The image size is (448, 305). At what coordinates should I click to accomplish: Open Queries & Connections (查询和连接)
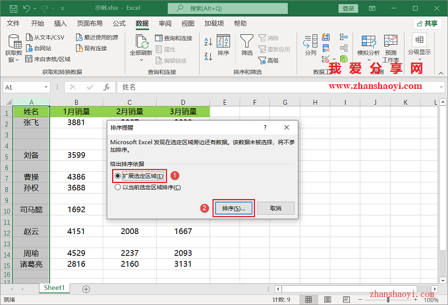pyautogui.click(x=174, y=38)
